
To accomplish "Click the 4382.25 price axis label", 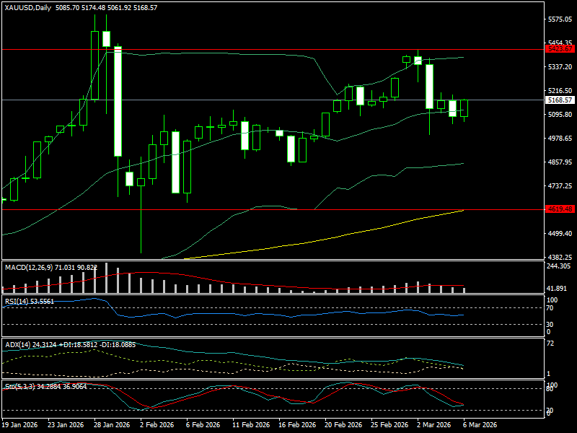I will [x=560, y=257].
